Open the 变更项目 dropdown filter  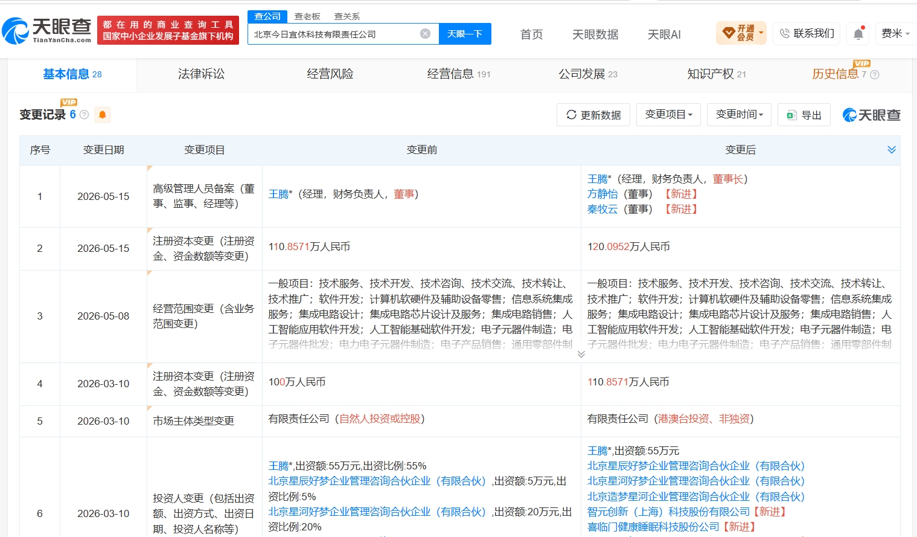click(x=669, y=114)
